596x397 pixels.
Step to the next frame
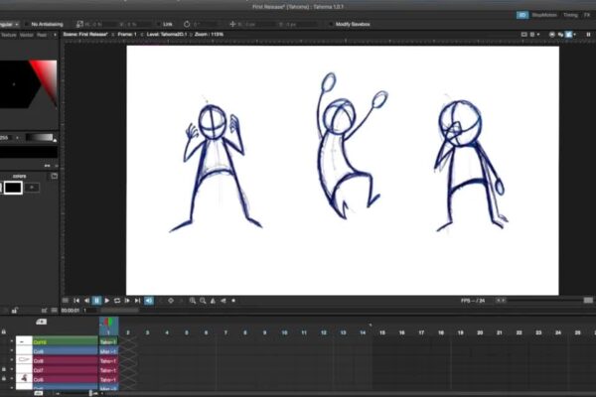click(128, 300)
